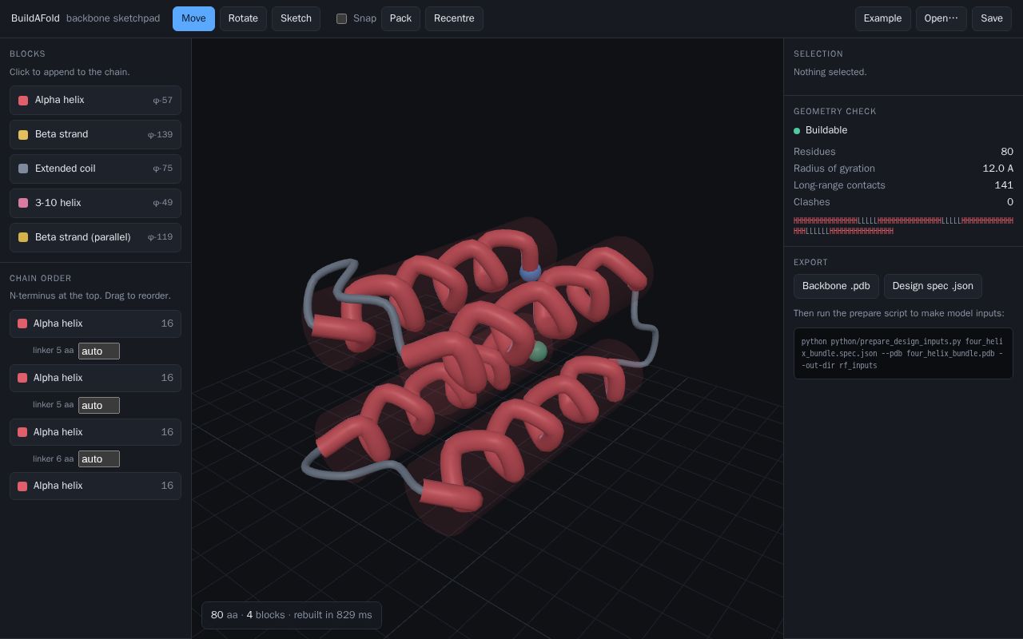The height and width of the screenshot is (639, 1023).
Task: Activate the Sketch tool
Action: [x=296, y=18]
